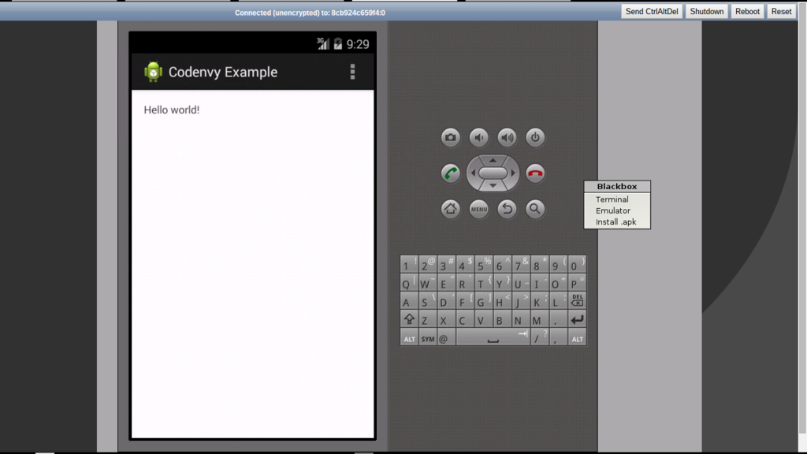This screenshot has width=807, height=454.
Task: Lower volume with the volume-down button
Action: pos(478,137)
